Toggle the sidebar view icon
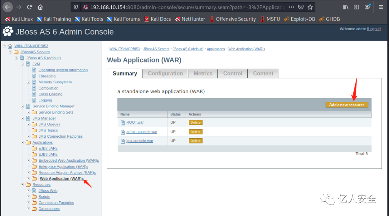389x216 pixels. click(357, 7)
